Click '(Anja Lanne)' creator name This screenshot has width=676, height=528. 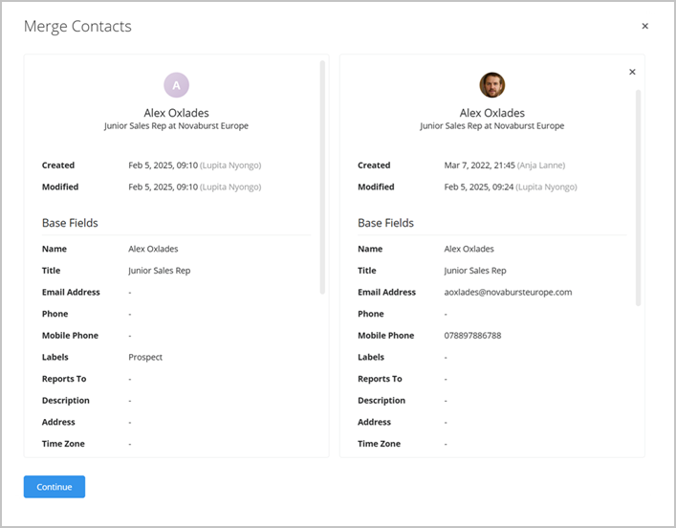click(x=541, y=165)
